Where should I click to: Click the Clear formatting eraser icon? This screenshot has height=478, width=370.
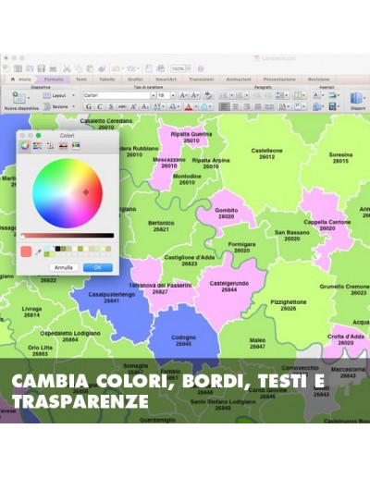[x=208, y=95]
